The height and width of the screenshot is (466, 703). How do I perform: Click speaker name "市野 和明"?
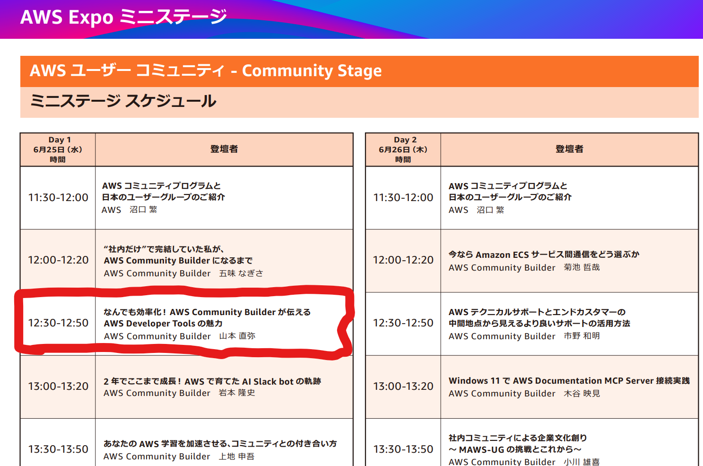pyautogui.click(x=582, y=336)
